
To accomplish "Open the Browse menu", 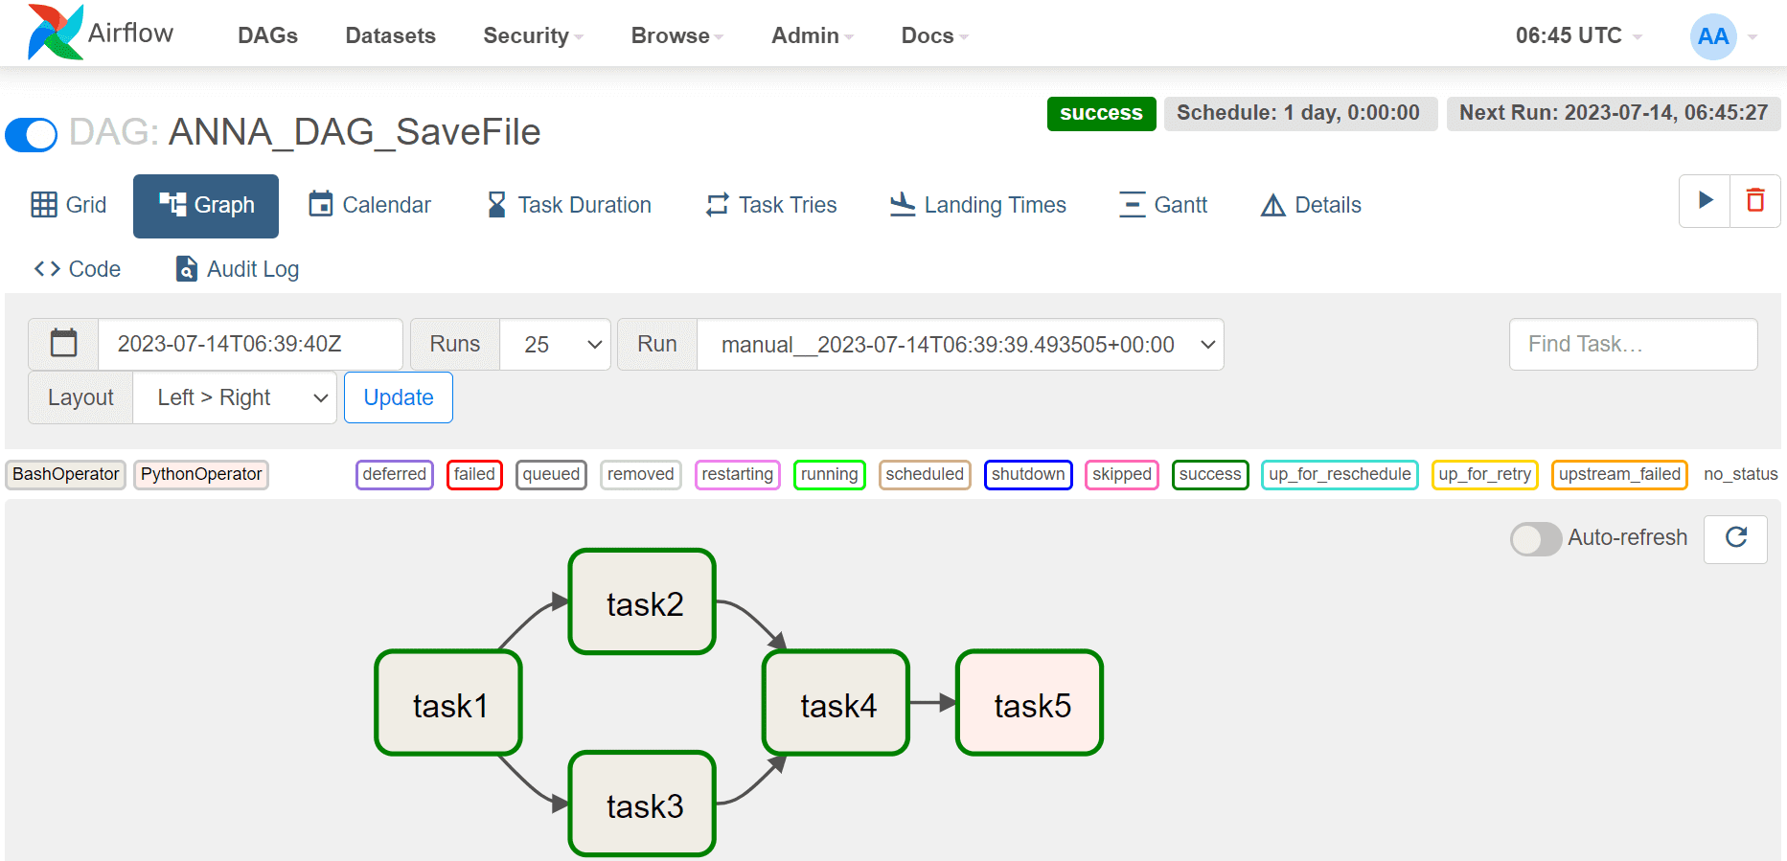I will (x=676, y=35).
